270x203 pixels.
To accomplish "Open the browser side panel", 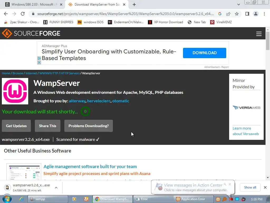I will click(247, 14).
